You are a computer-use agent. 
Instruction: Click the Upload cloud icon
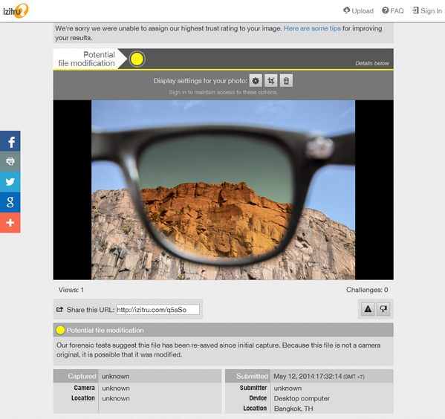346,10
